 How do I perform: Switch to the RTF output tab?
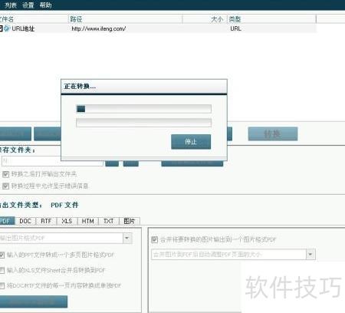[x=46, y=221]
